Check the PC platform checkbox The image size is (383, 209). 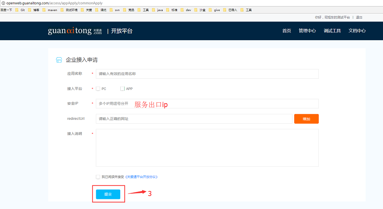(x=98, y=89)
